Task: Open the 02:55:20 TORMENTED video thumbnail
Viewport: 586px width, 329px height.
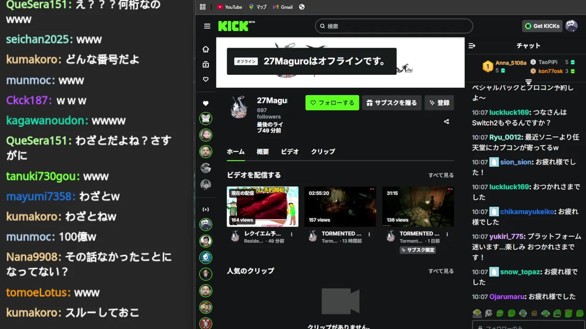Action: point(340,207)
